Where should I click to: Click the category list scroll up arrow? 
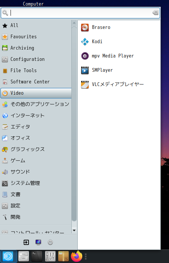pyautogui.click(x=74, y=23)
